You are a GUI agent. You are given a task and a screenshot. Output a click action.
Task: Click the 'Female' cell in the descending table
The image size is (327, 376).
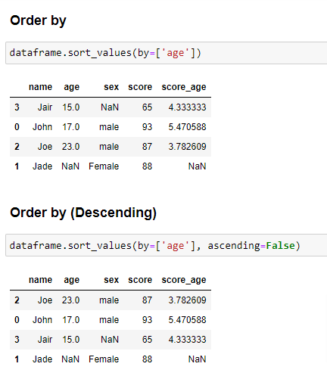click(104, 359)
